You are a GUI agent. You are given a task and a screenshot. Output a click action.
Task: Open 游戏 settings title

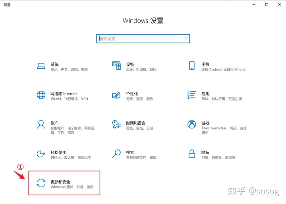point(205,123)
